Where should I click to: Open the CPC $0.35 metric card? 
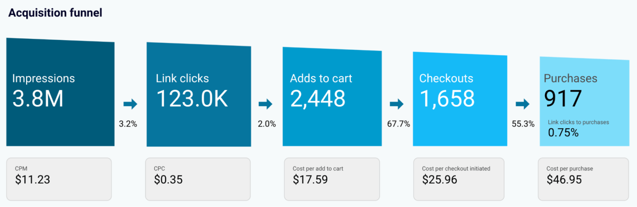[x=197, y=179]
